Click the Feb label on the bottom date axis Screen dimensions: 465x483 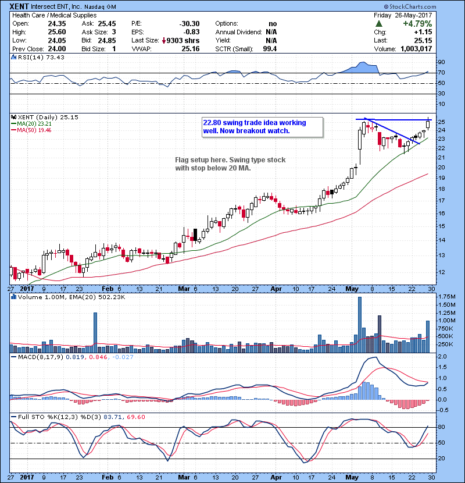click(x=108, y=477)
